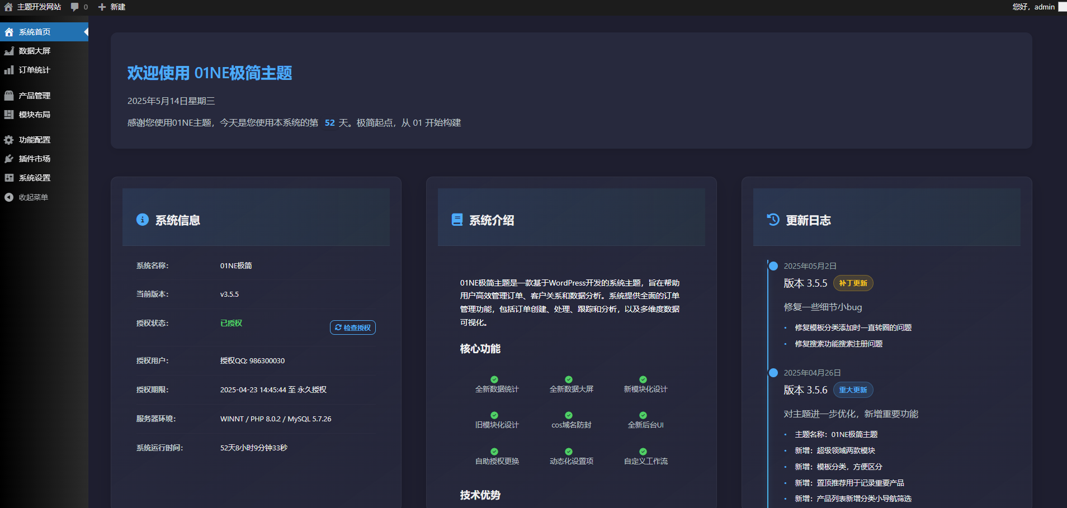This screenshot has height=508, width=1067.
Task: Click the 系统设置 icon in the sidebar
Action: (x=9, y=178)
